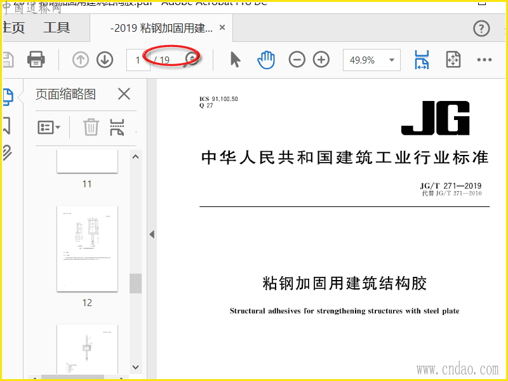
Task: Click the 页面缩略图 panel title
Action: [x=65, y=94]
